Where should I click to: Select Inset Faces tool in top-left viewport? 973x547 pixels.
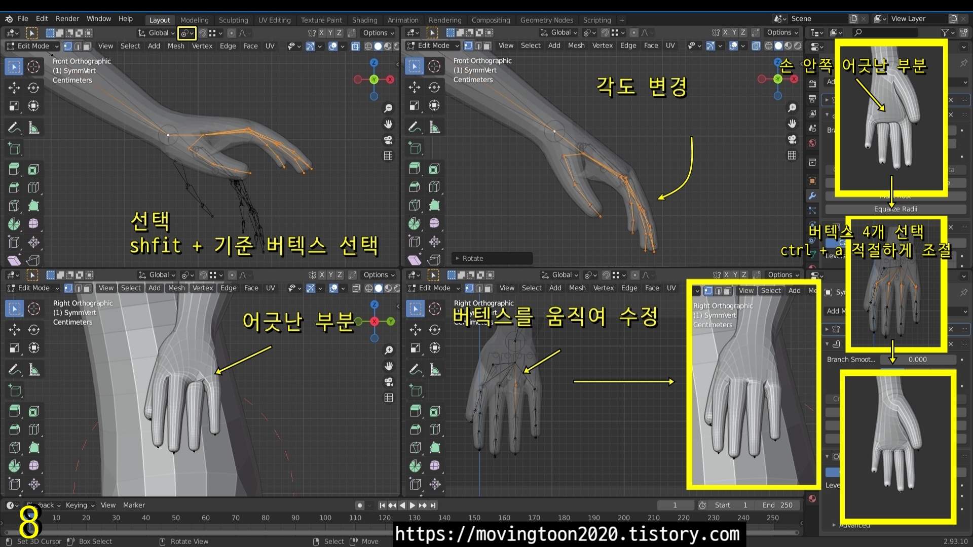[x=33, y=169]
